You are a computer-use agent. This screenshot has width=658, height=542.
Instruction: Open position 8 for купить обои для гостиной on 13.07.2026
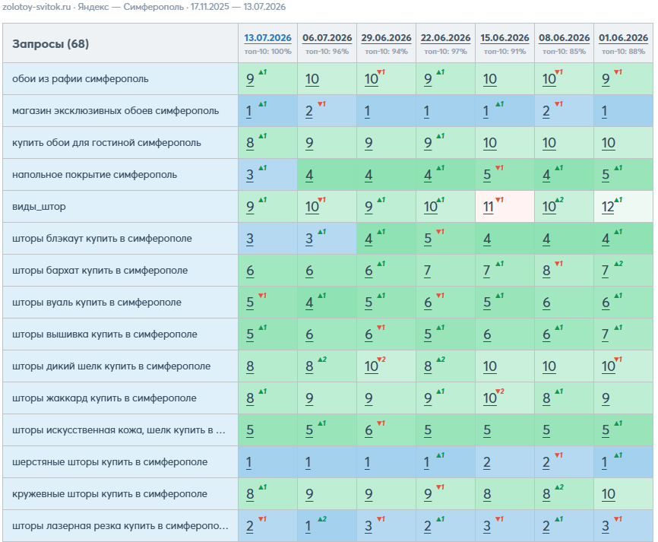(x=250, y=143)
